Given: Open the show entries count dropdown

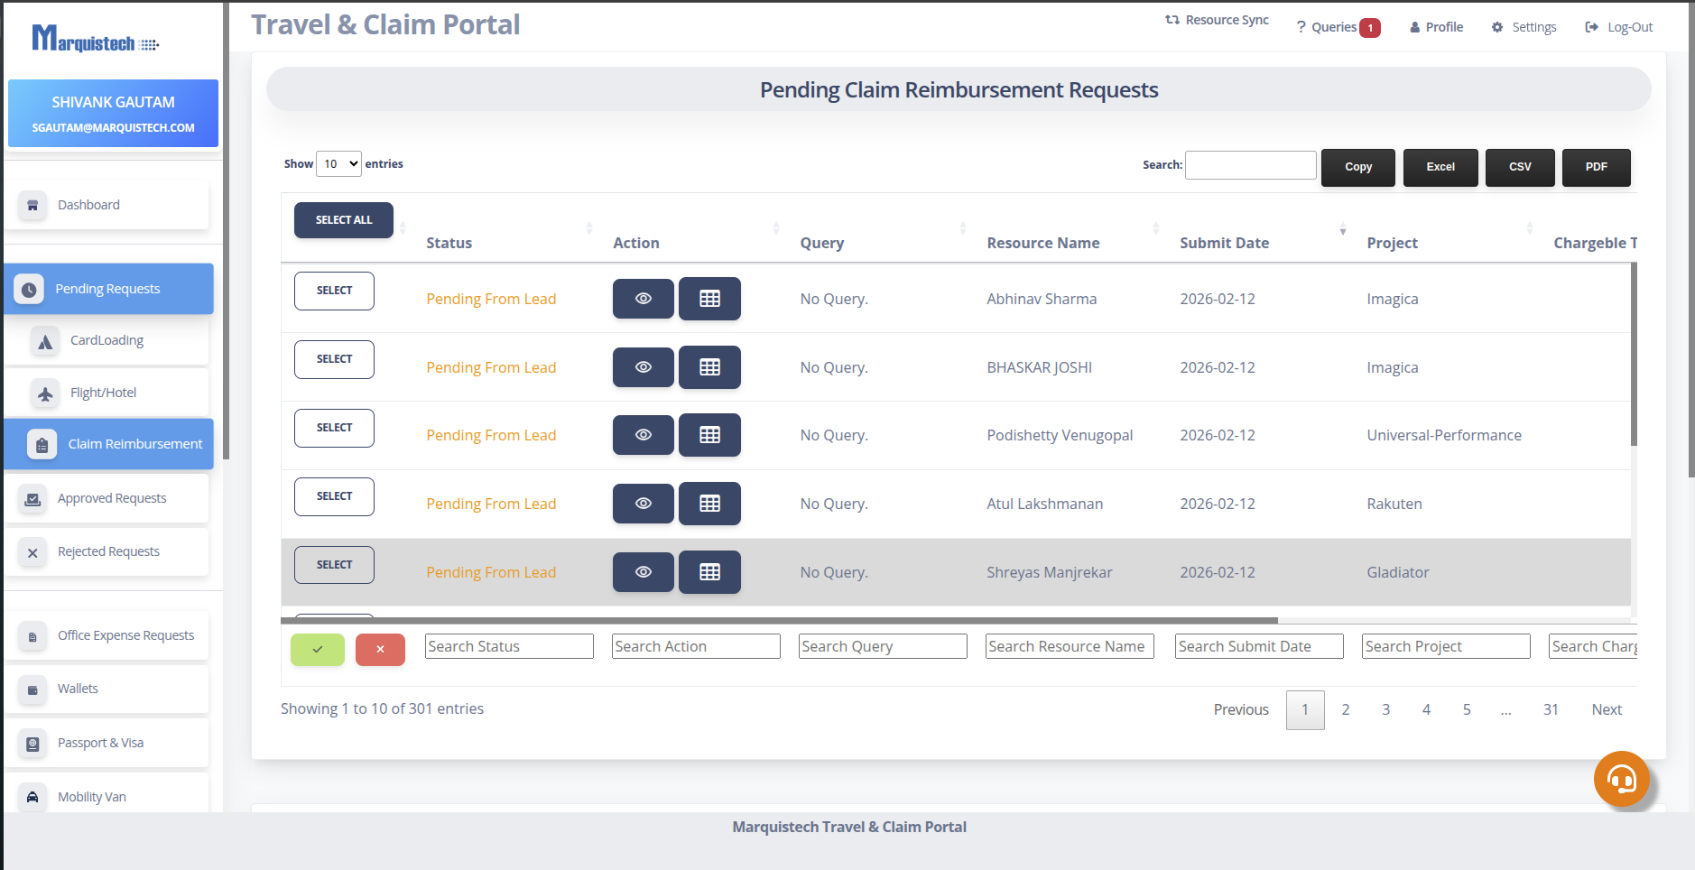Looking at the screenshot, I should click(x=339, y=163).
